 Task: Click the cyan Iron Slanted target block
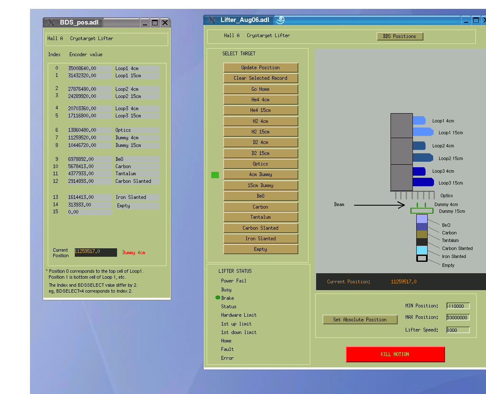[422, 250]
